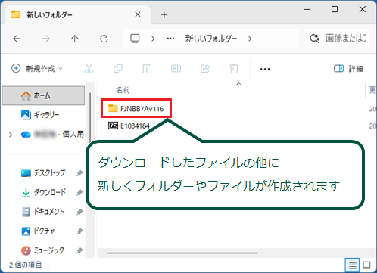Open ドキュメント quick access folder

pos(43,212)
